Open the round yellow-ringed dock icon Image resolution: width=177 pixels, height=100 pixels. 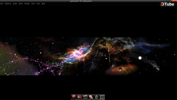[x=97, y=97]
